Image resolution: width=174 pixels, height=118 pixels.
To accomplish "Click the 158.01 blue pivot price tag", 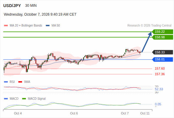I will tap(162, 59).
